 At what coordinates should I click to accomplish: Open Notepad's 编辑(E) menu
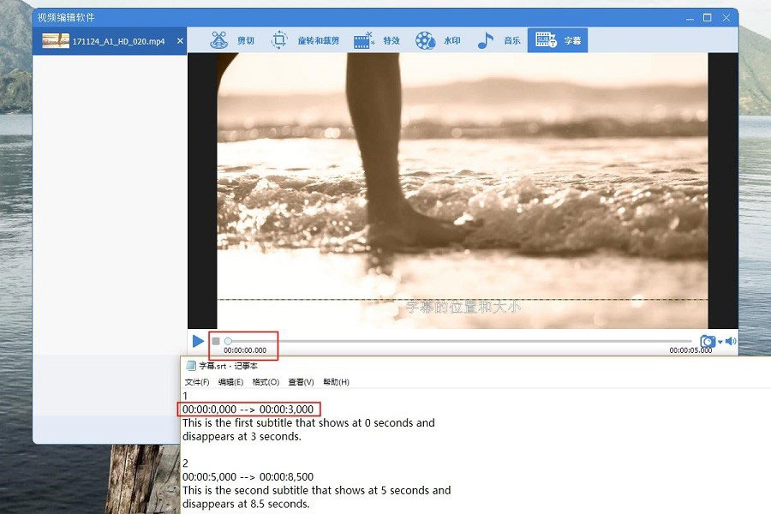coord(230,382)
